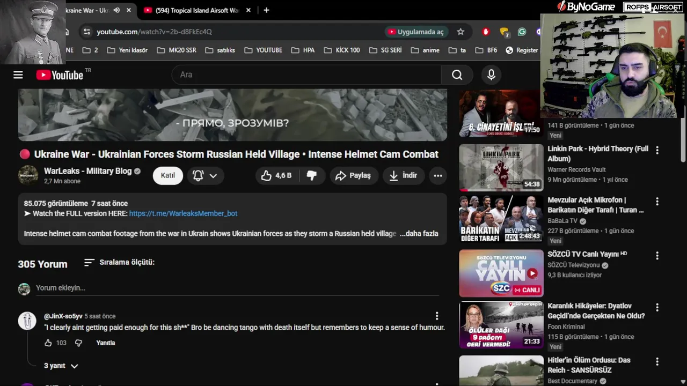Image resolution: width=687 pixels, height=386 pixels.
Task: Like the JinX-so5yv comment
Action: 48,343
